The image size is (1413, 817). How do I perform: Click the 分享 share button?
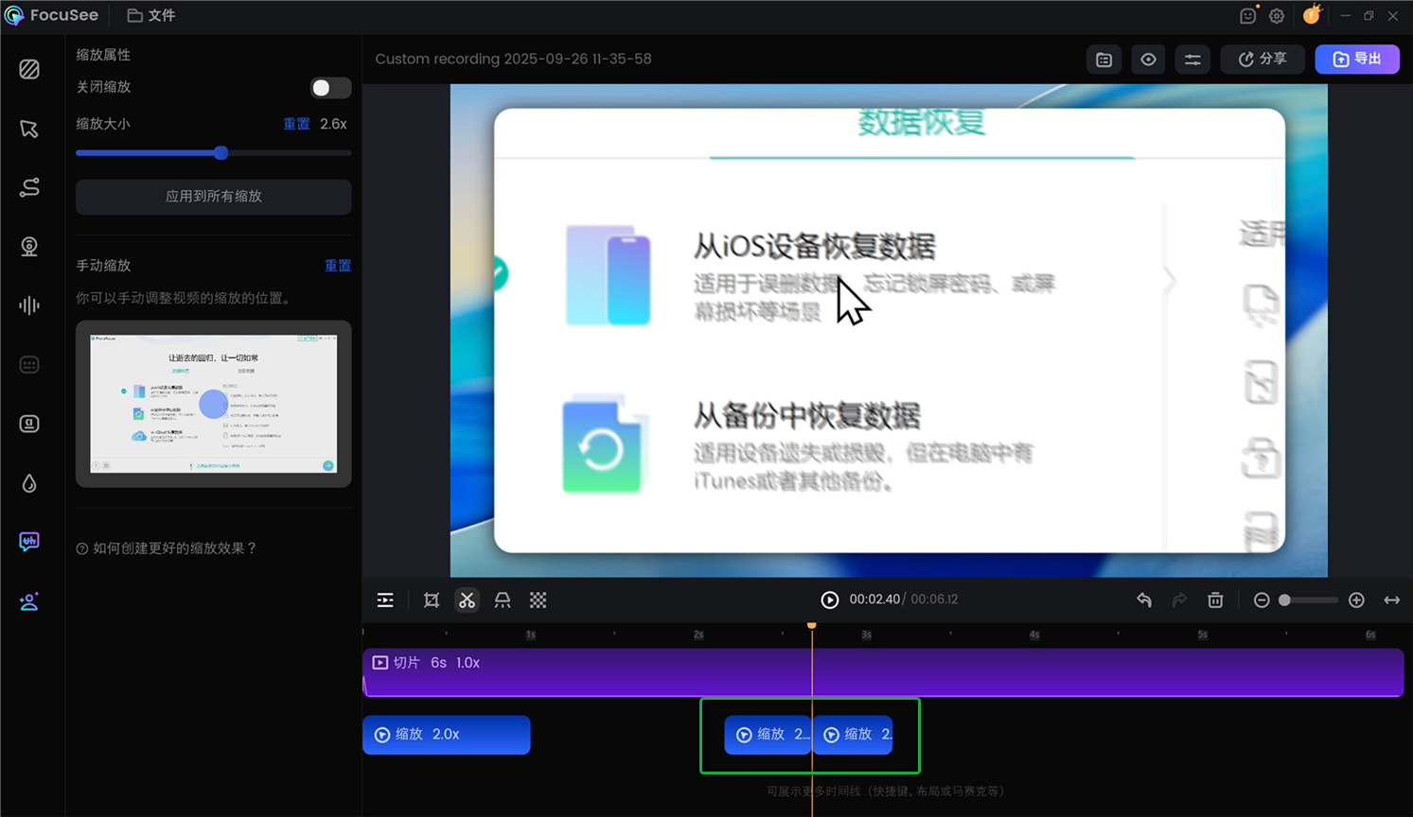1263,59
